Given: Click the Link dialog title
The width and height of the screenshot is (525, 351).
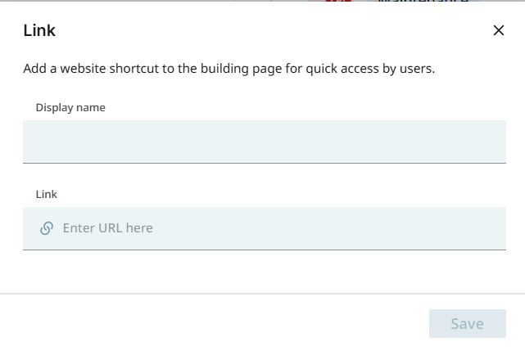Looking at the screenshot, I should click(39, 31).
